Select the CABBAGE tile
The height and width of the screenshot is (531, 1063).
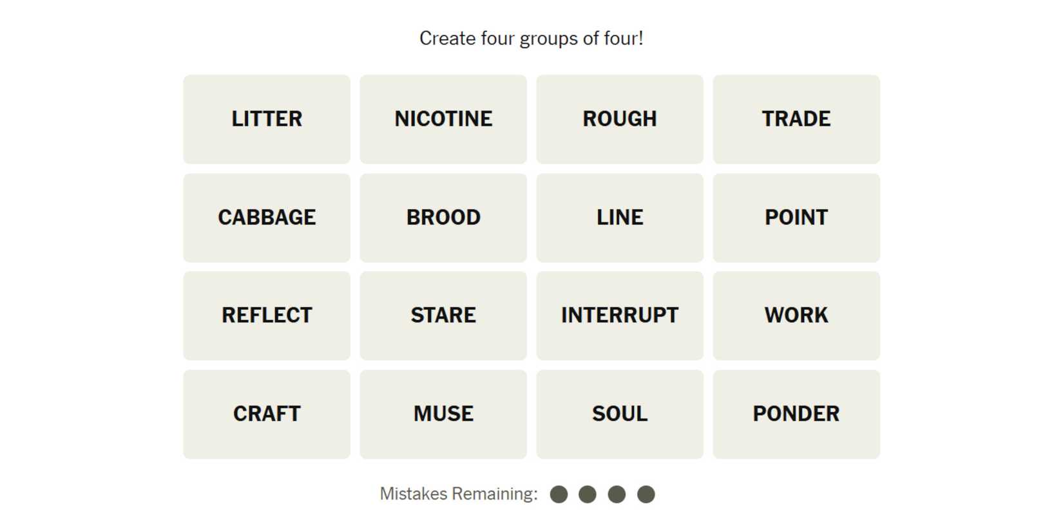pos(267,218)
